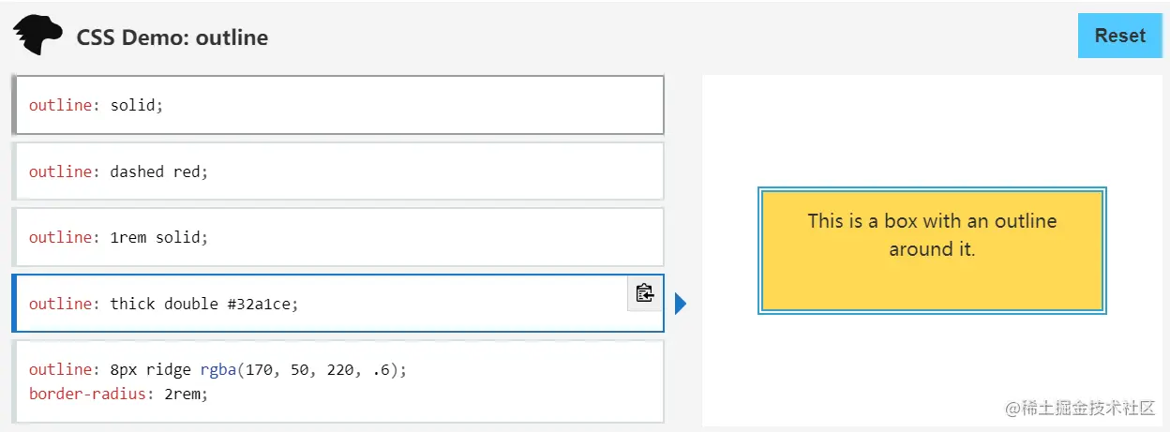
Task: Click the "1rem" value in the code
Action: (x=127, y=237)
